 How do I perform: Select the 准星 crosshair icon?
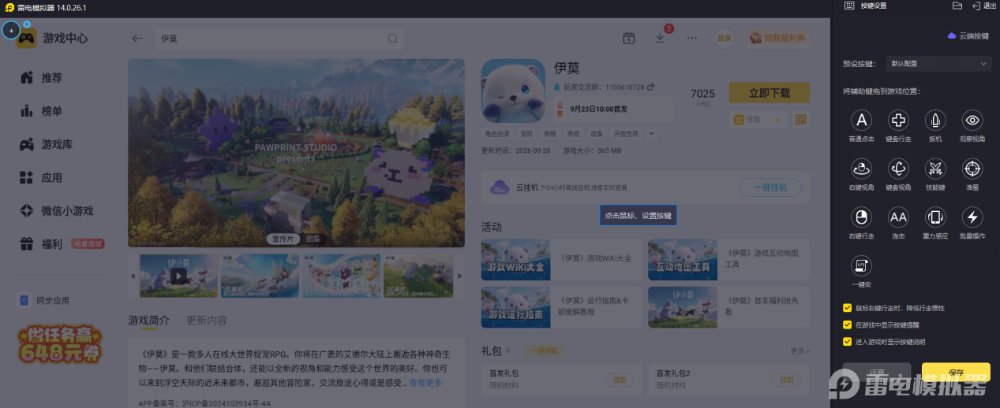972,169
